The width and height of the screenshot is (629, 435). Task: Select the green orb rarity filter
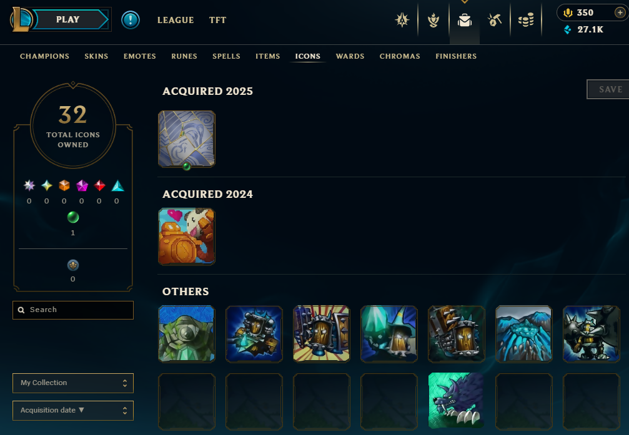[72, 217]
